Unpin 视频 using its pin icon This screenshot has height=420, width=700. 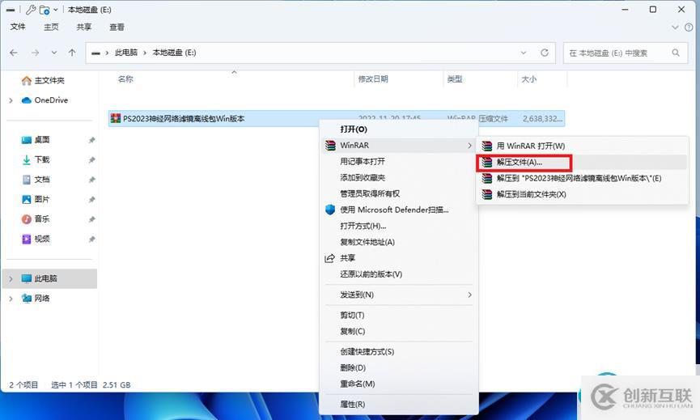tap(91, 240)
